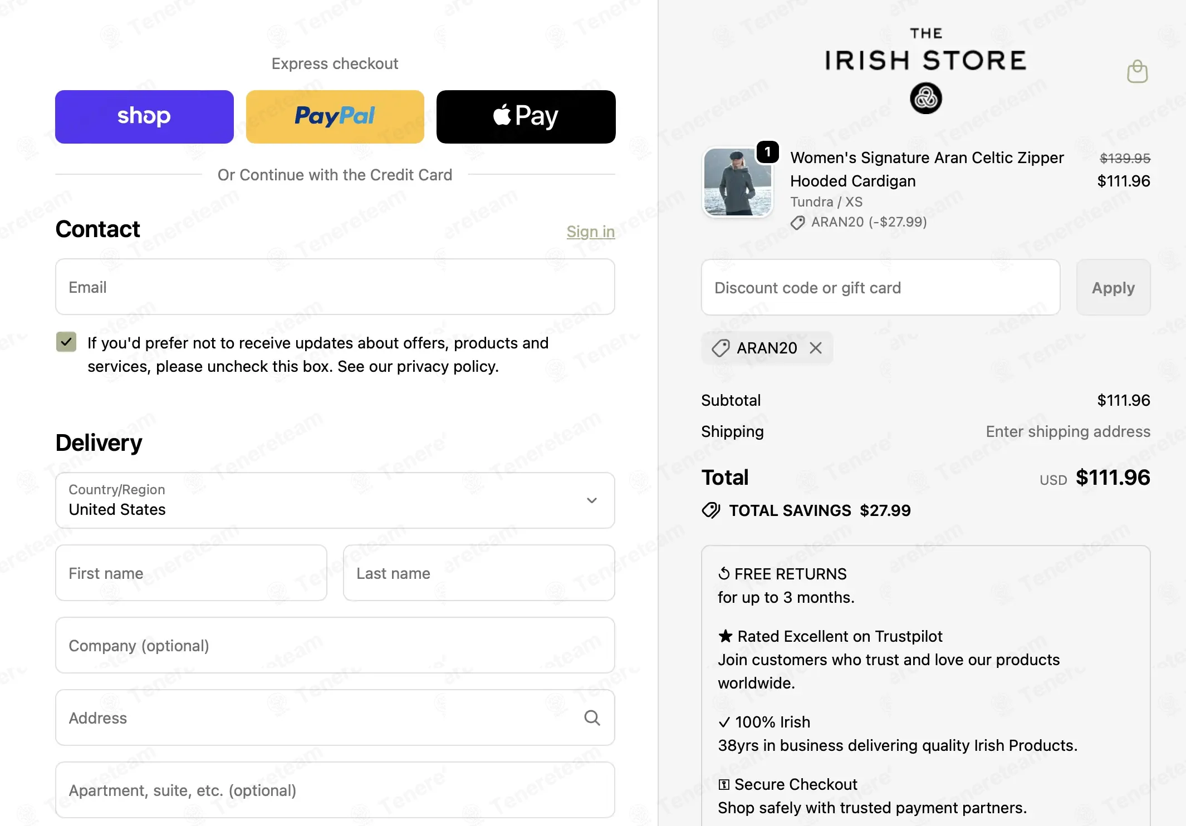This screenshot has height=826, width=1186.
Task: Check out with PayPal
Action: tap(335, 117)
